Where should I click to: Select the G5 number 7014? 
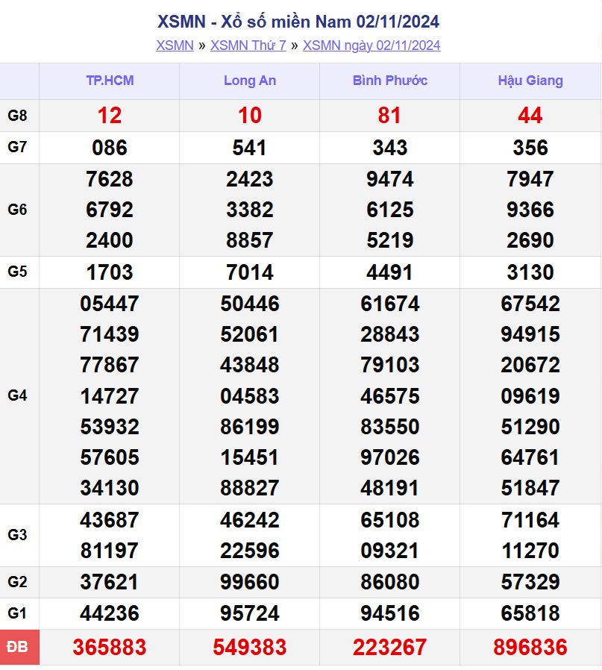click(x=250, y=272)
